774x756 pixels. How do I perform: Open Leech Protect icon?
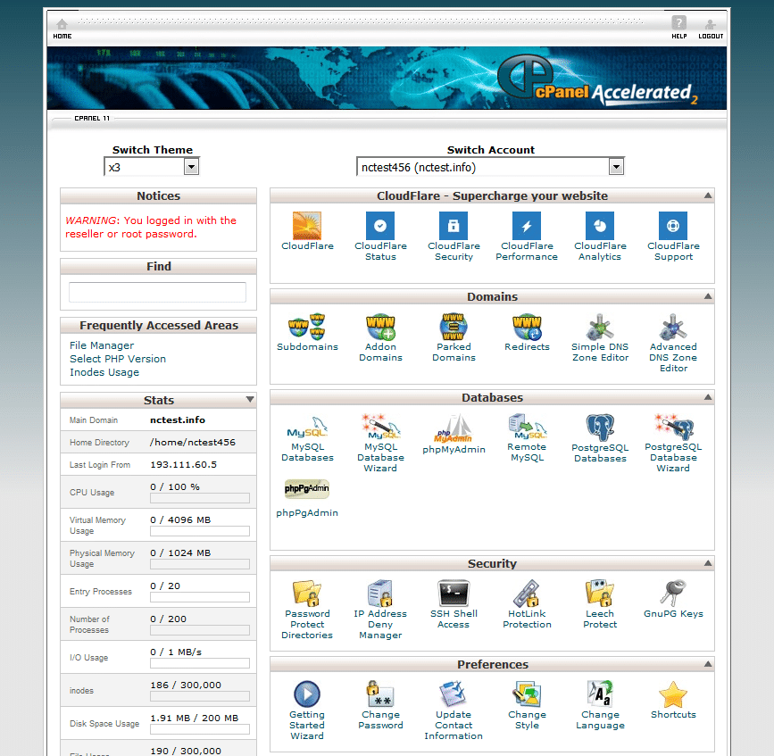(x=600, y=594)
